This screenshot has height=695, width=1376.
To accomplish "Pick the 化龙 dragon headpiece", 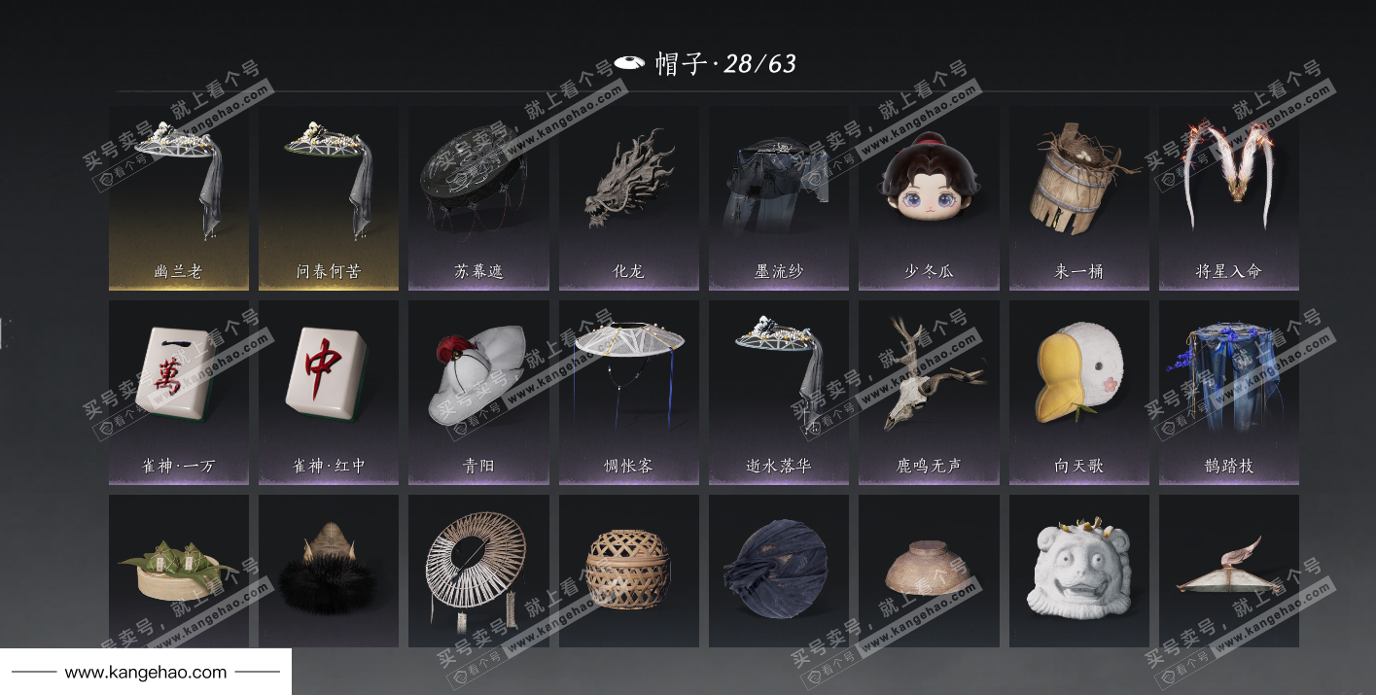I will 629,198.
